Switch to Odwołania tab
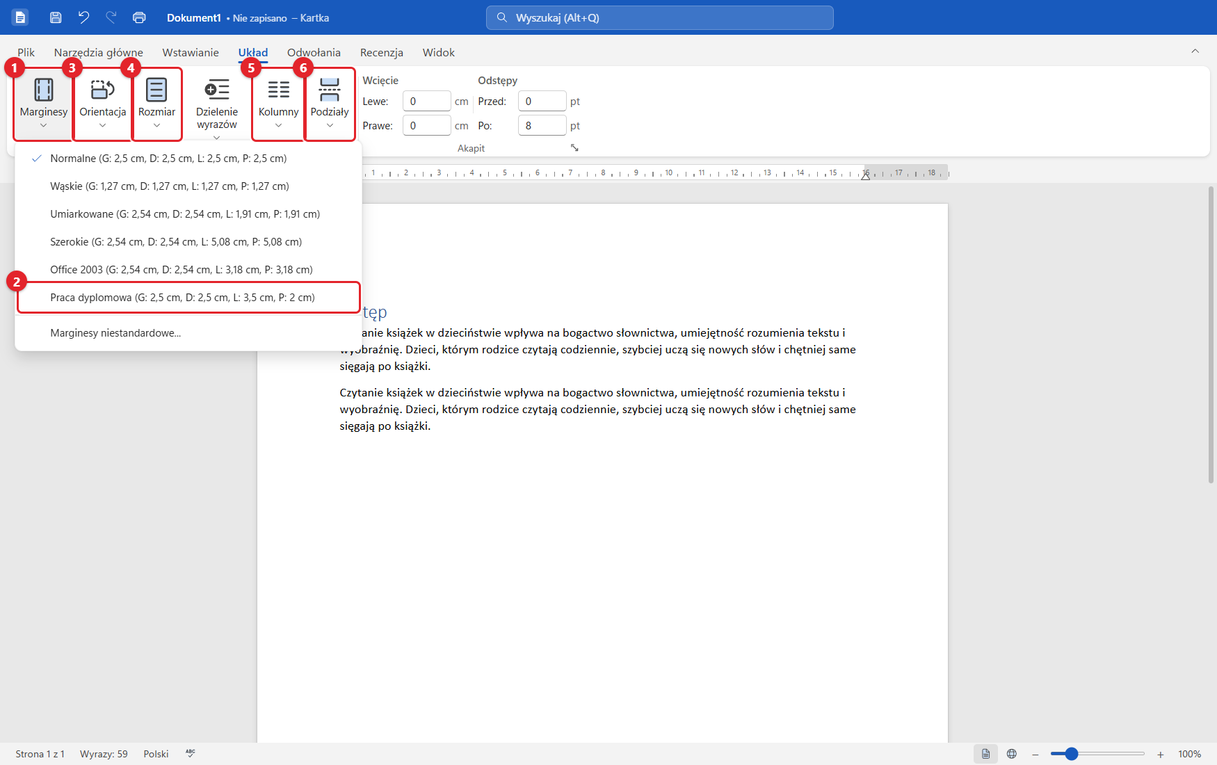1217x765 pixels. 314,52
